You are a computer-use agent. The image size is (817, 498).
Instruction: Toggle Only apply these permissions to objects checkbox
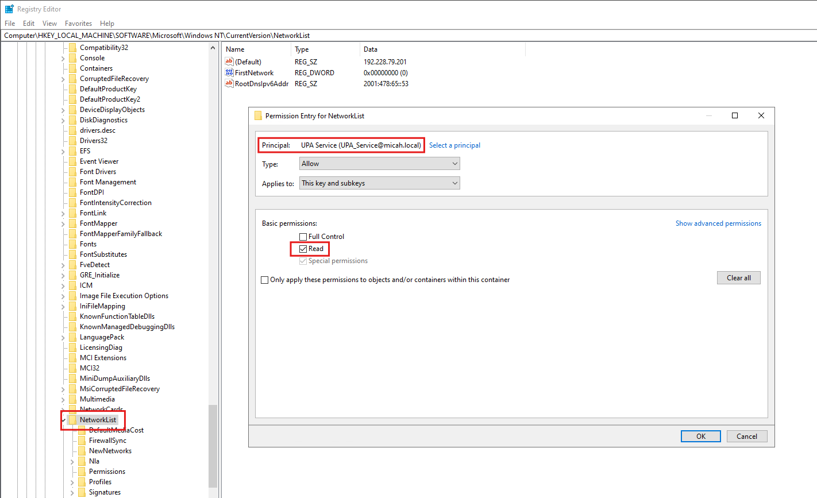pos(265,280)
